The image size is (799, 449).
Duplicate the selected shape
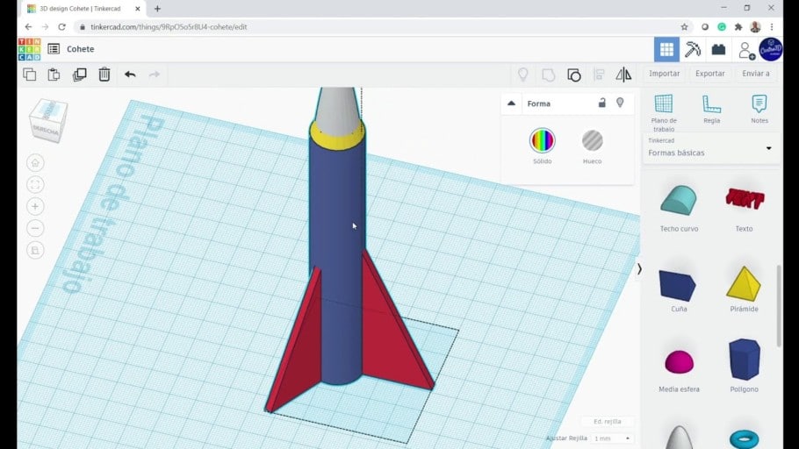(x=80, y=75)
